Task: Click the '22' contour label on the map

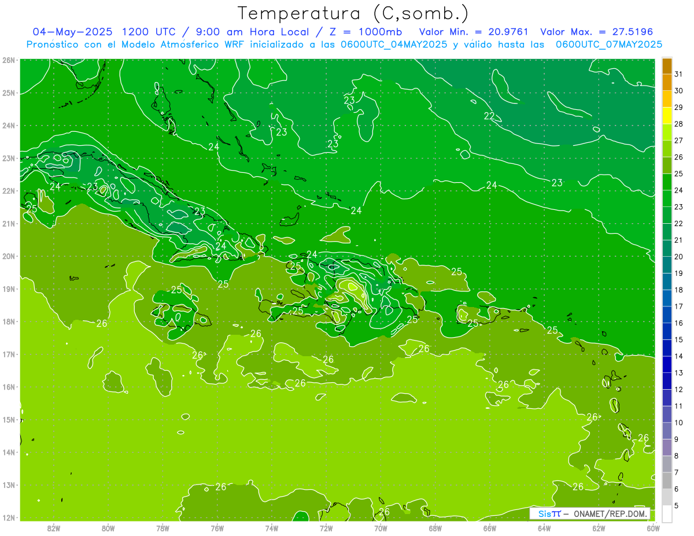Action: click(x=489, y=116)
